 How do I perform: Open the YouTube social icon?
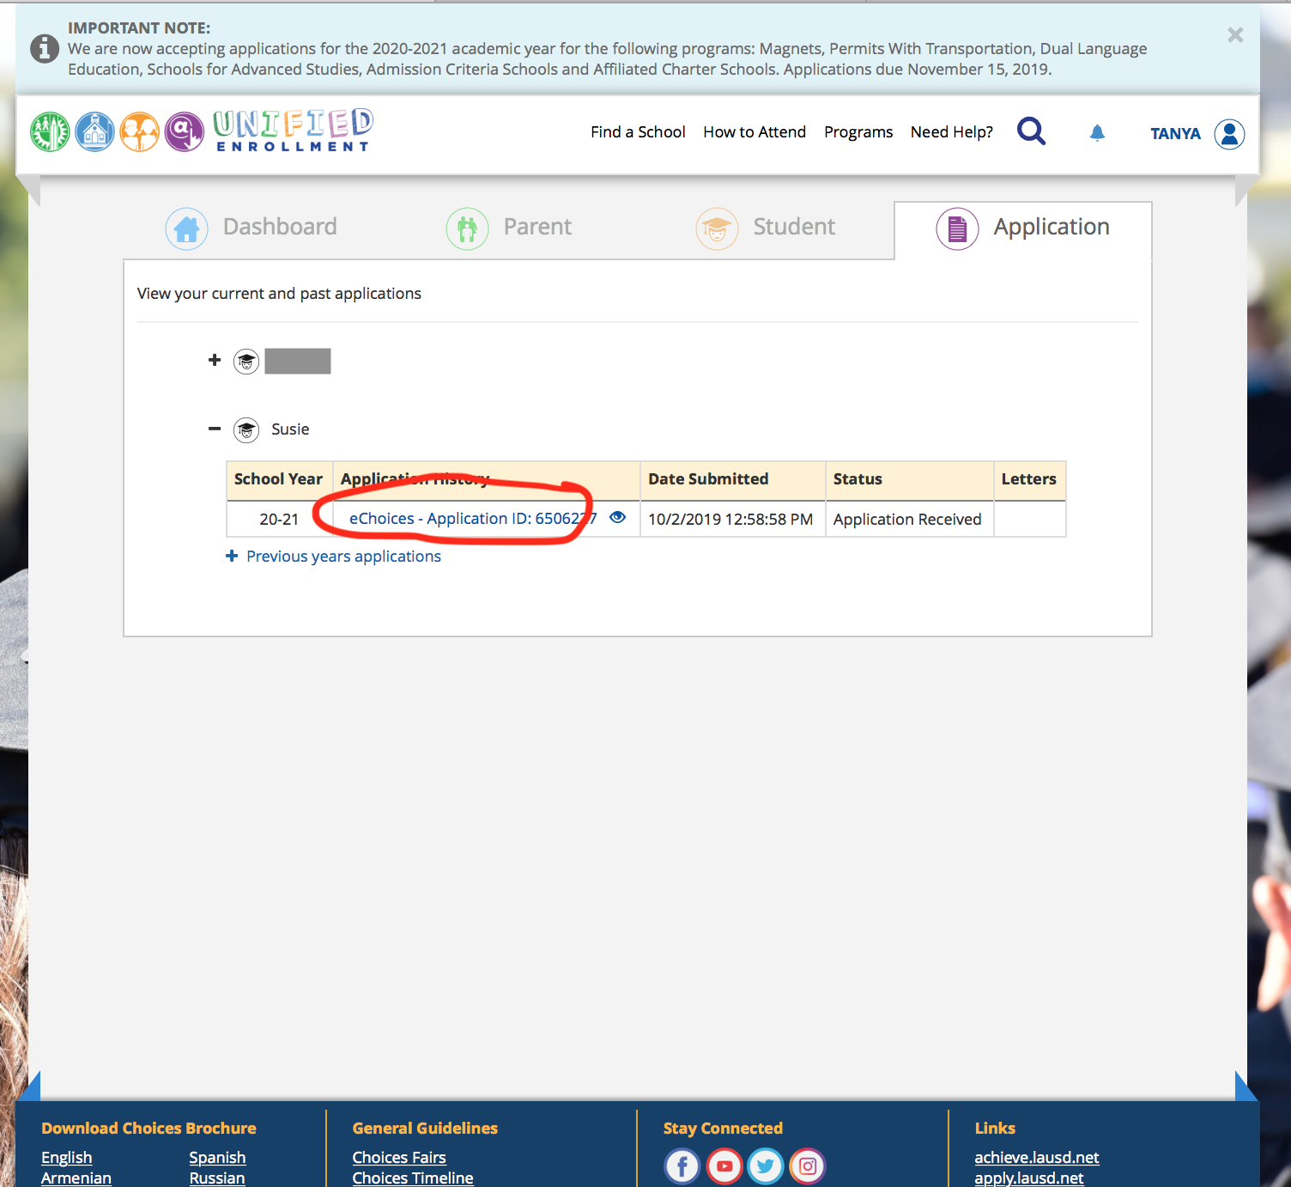724,1166
